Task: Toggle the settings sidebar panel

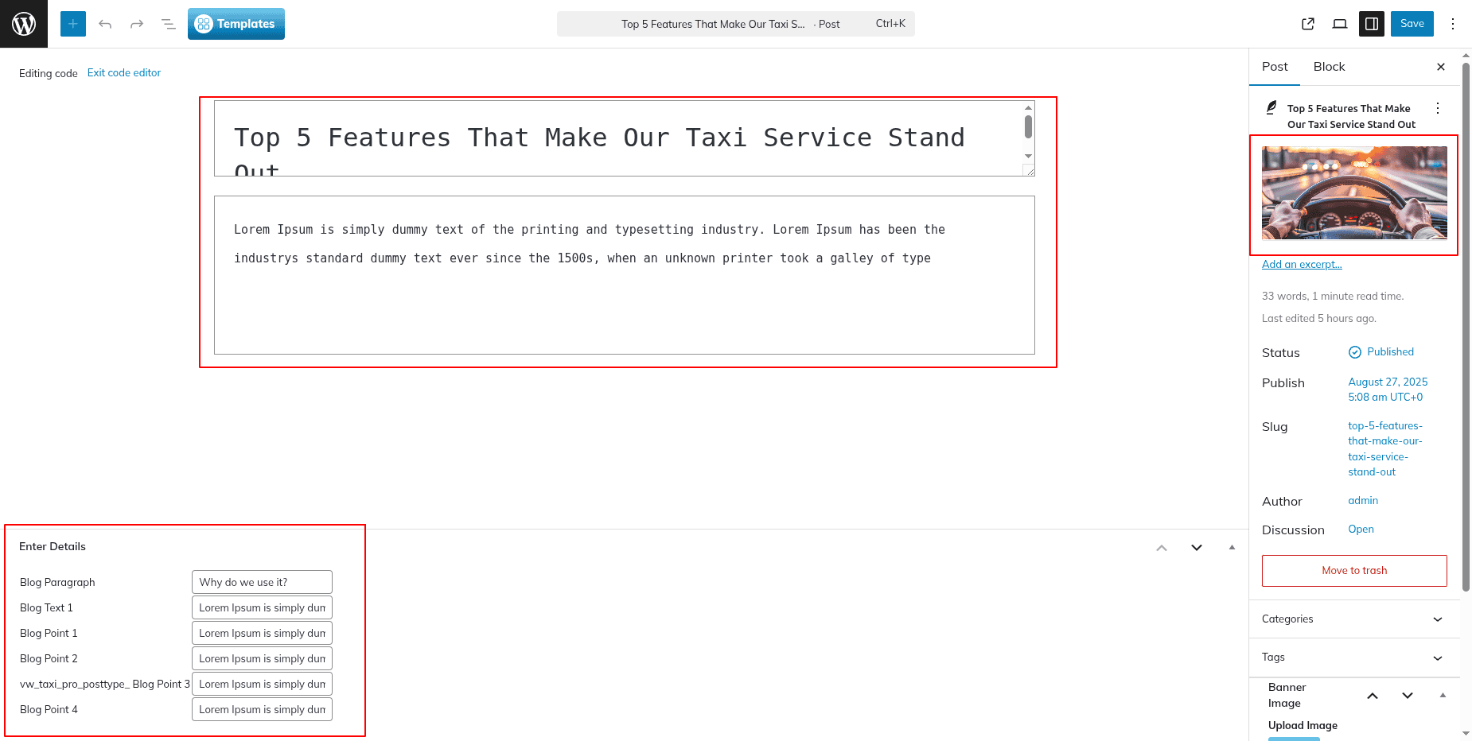Action: coord(1372,24)
